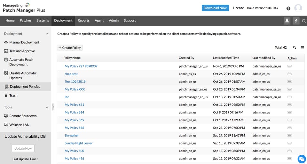Screen dimensions: 307x164
Task: Open action menu for My Policy 727 9090909
Action: click(289, 66)
